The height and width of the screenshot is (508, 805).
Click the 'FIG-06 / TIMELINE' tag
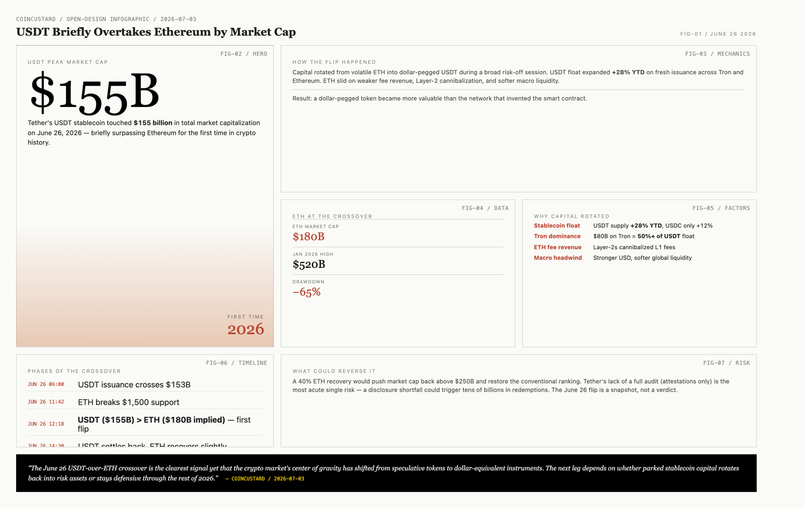click(x=236, y=363)
